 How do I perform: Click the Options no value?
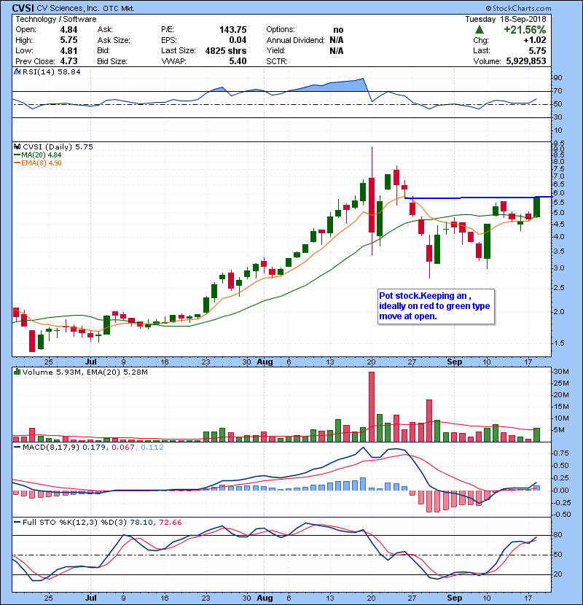point(338,30)
